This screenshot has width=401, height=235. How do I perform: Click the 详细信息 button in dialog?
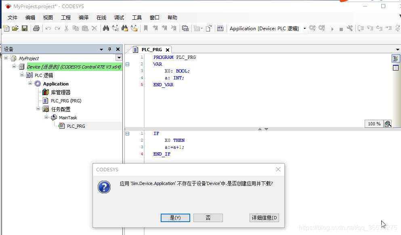pos(264,218)
